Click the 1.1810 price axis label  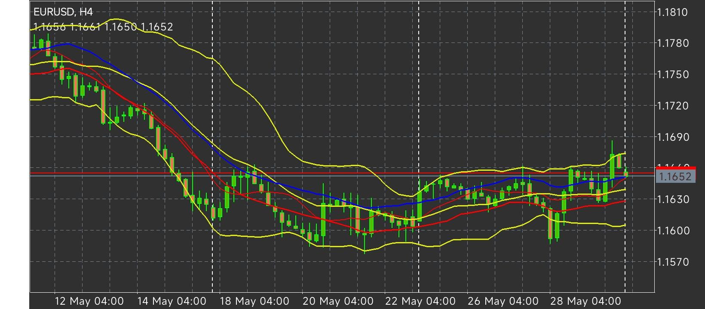click(x=673, y=12)
